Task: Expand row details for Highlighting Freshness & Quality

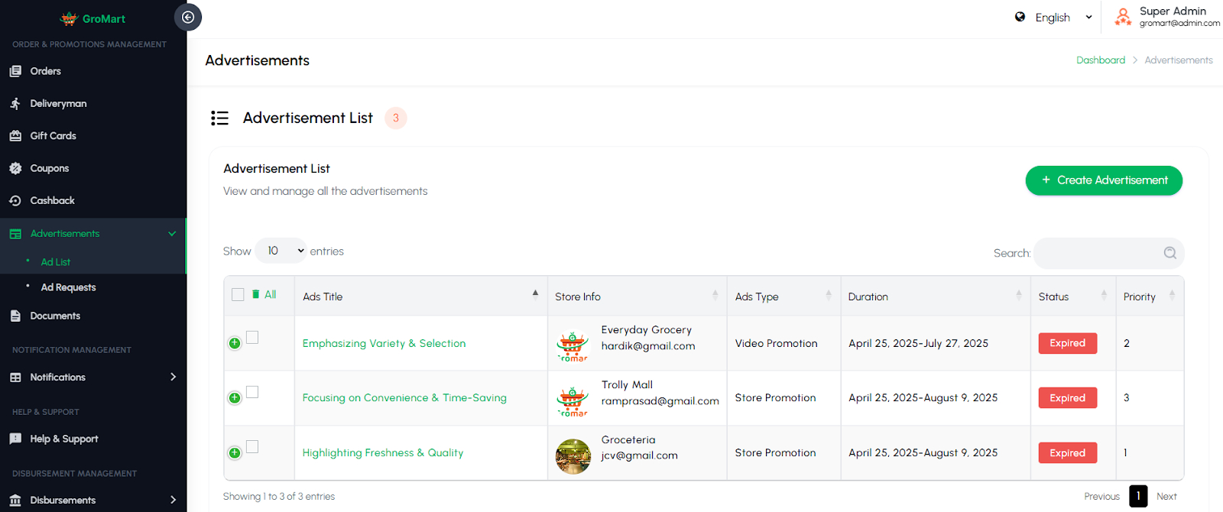Action: coord(235,453)
